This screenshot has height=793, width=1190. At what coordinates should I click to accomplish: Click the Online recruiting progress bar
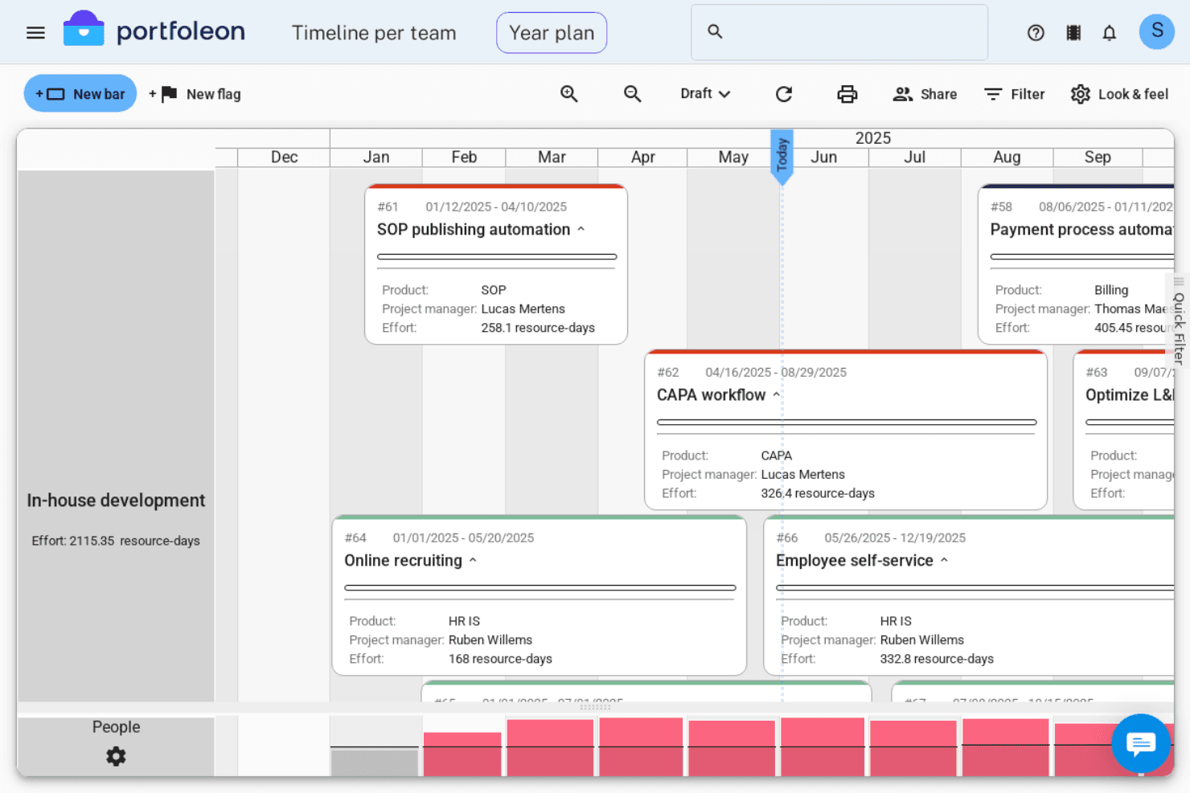(540, 588)
